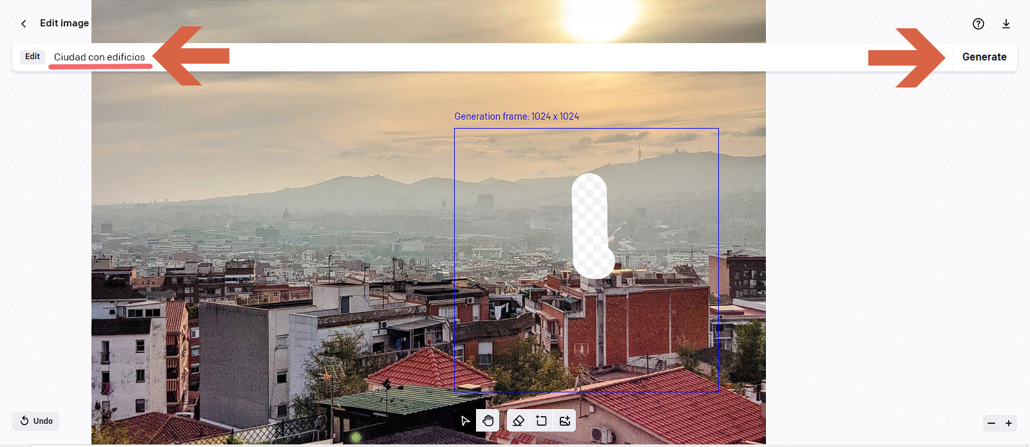Click the "Generation frame: 1024 x 1024" label
The height and width of the screenshot is (447, 1030).
click(517, 116)
